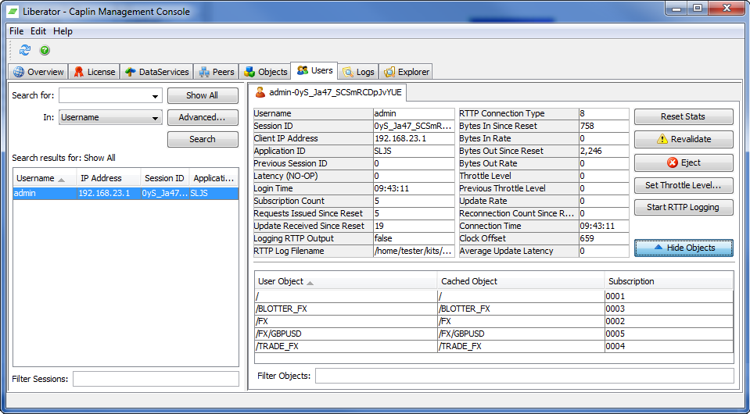
Task: Click the Show All button
Action: pos(203,95)
